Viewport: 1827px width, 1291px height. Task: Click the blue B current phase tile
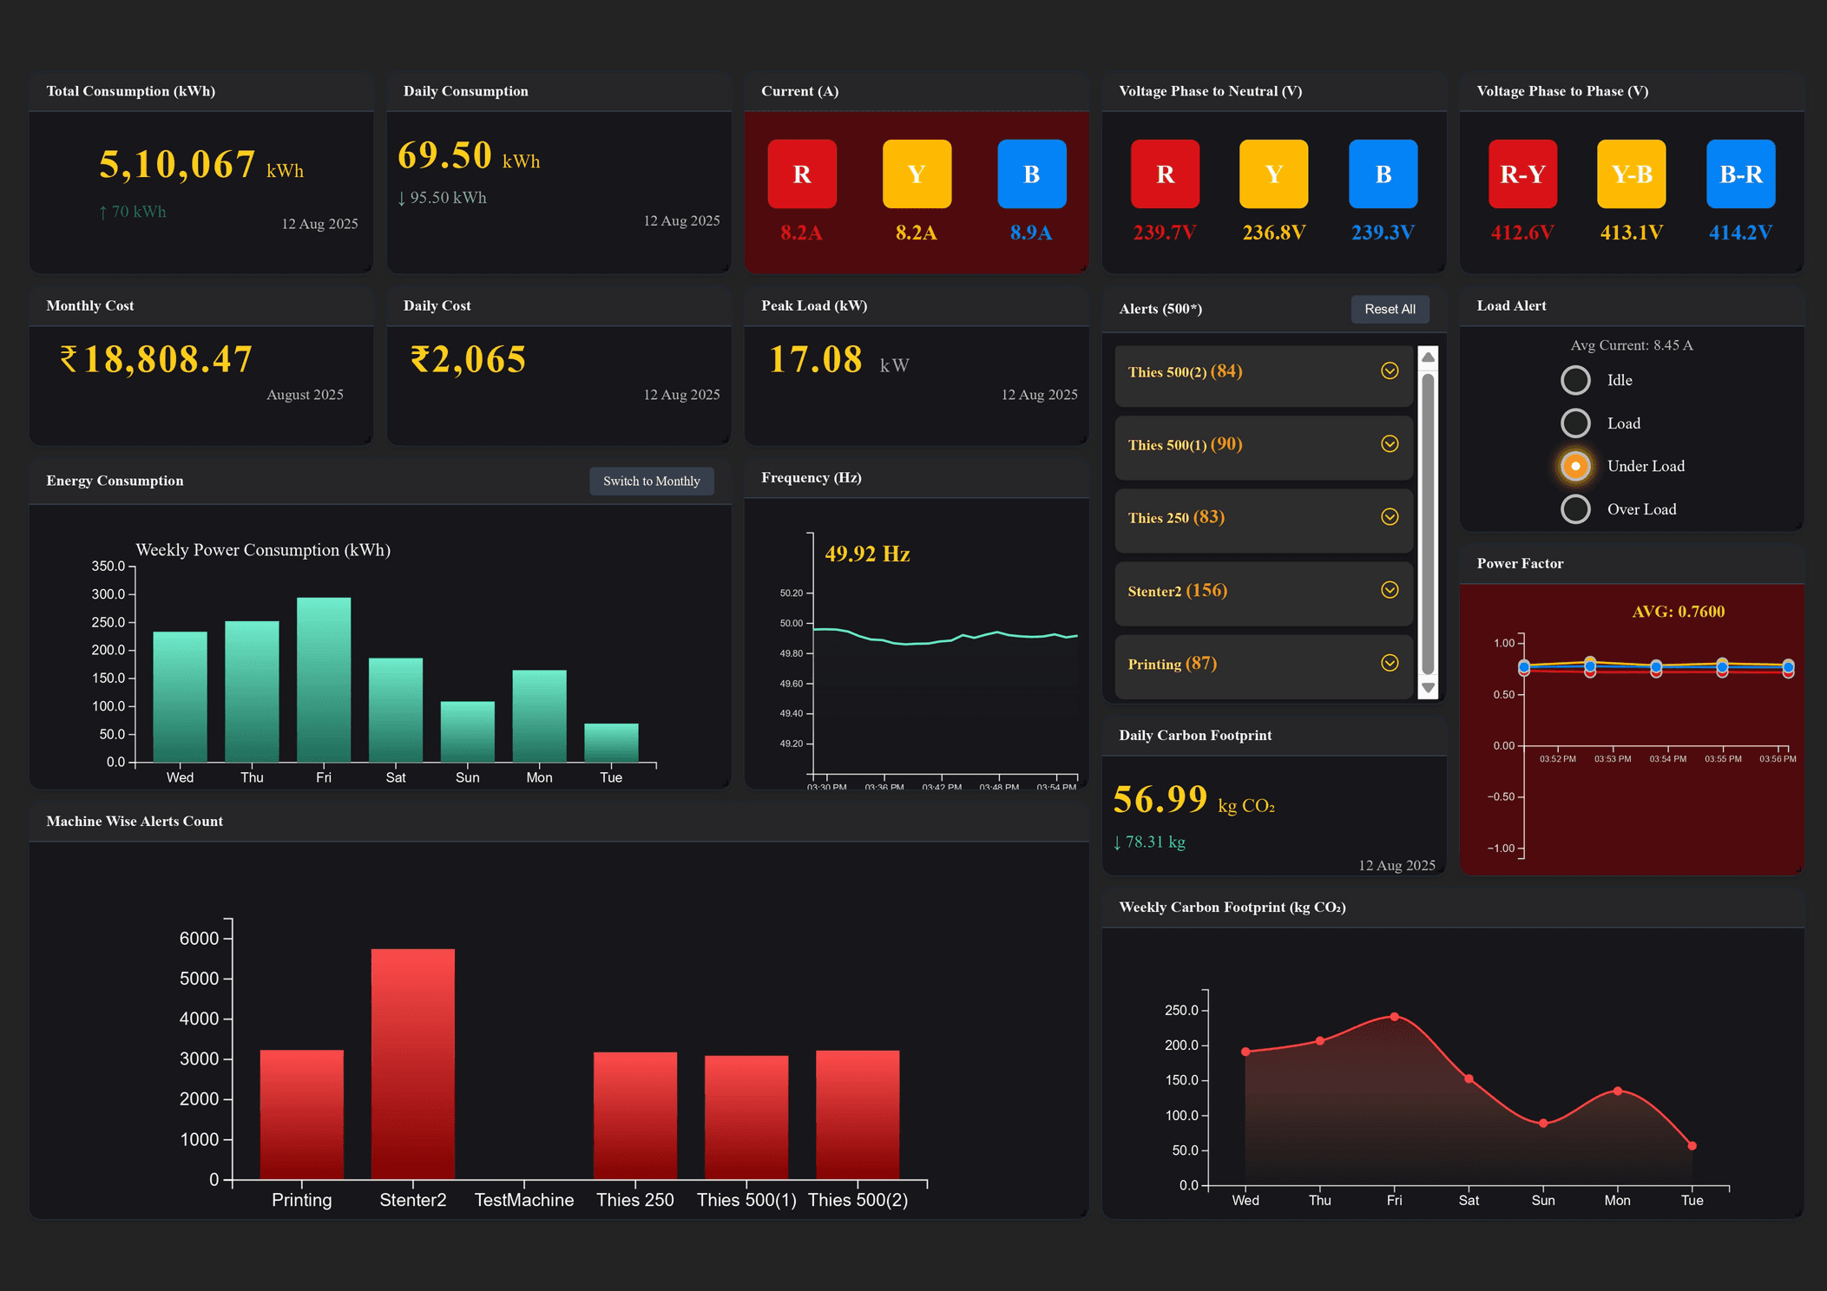click(x=1031, y=174)
